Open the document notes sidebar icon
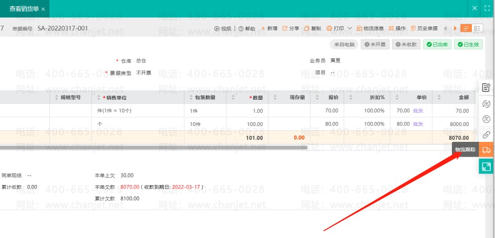This screenshot has height=238, width=495. pos(487,87)
